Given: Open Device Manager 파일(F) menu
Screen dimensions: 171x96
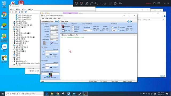Looking at the screenshot, I should point(12,9).
